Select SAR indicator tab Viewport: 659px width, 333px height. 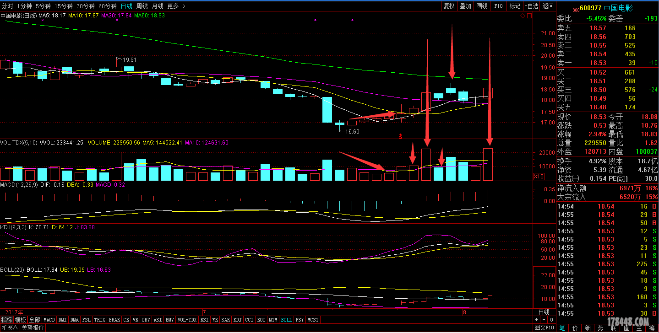point(226,320)
